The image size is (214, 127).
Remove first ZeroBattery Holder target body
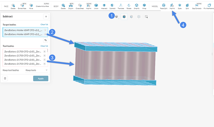(x=45, y=30)
